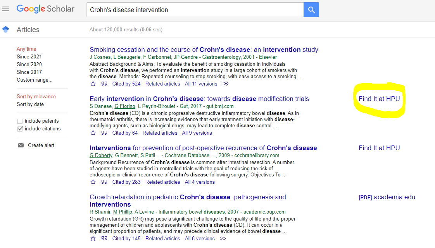435x248 pixels.
Task: Open Early intervention in Crohn's disease article
Action: 199,99
